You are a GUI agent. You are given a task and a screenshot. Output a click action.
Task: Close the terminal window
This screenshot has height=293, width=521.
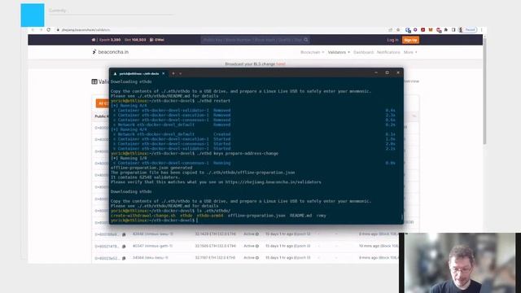(x=398, y=72)
